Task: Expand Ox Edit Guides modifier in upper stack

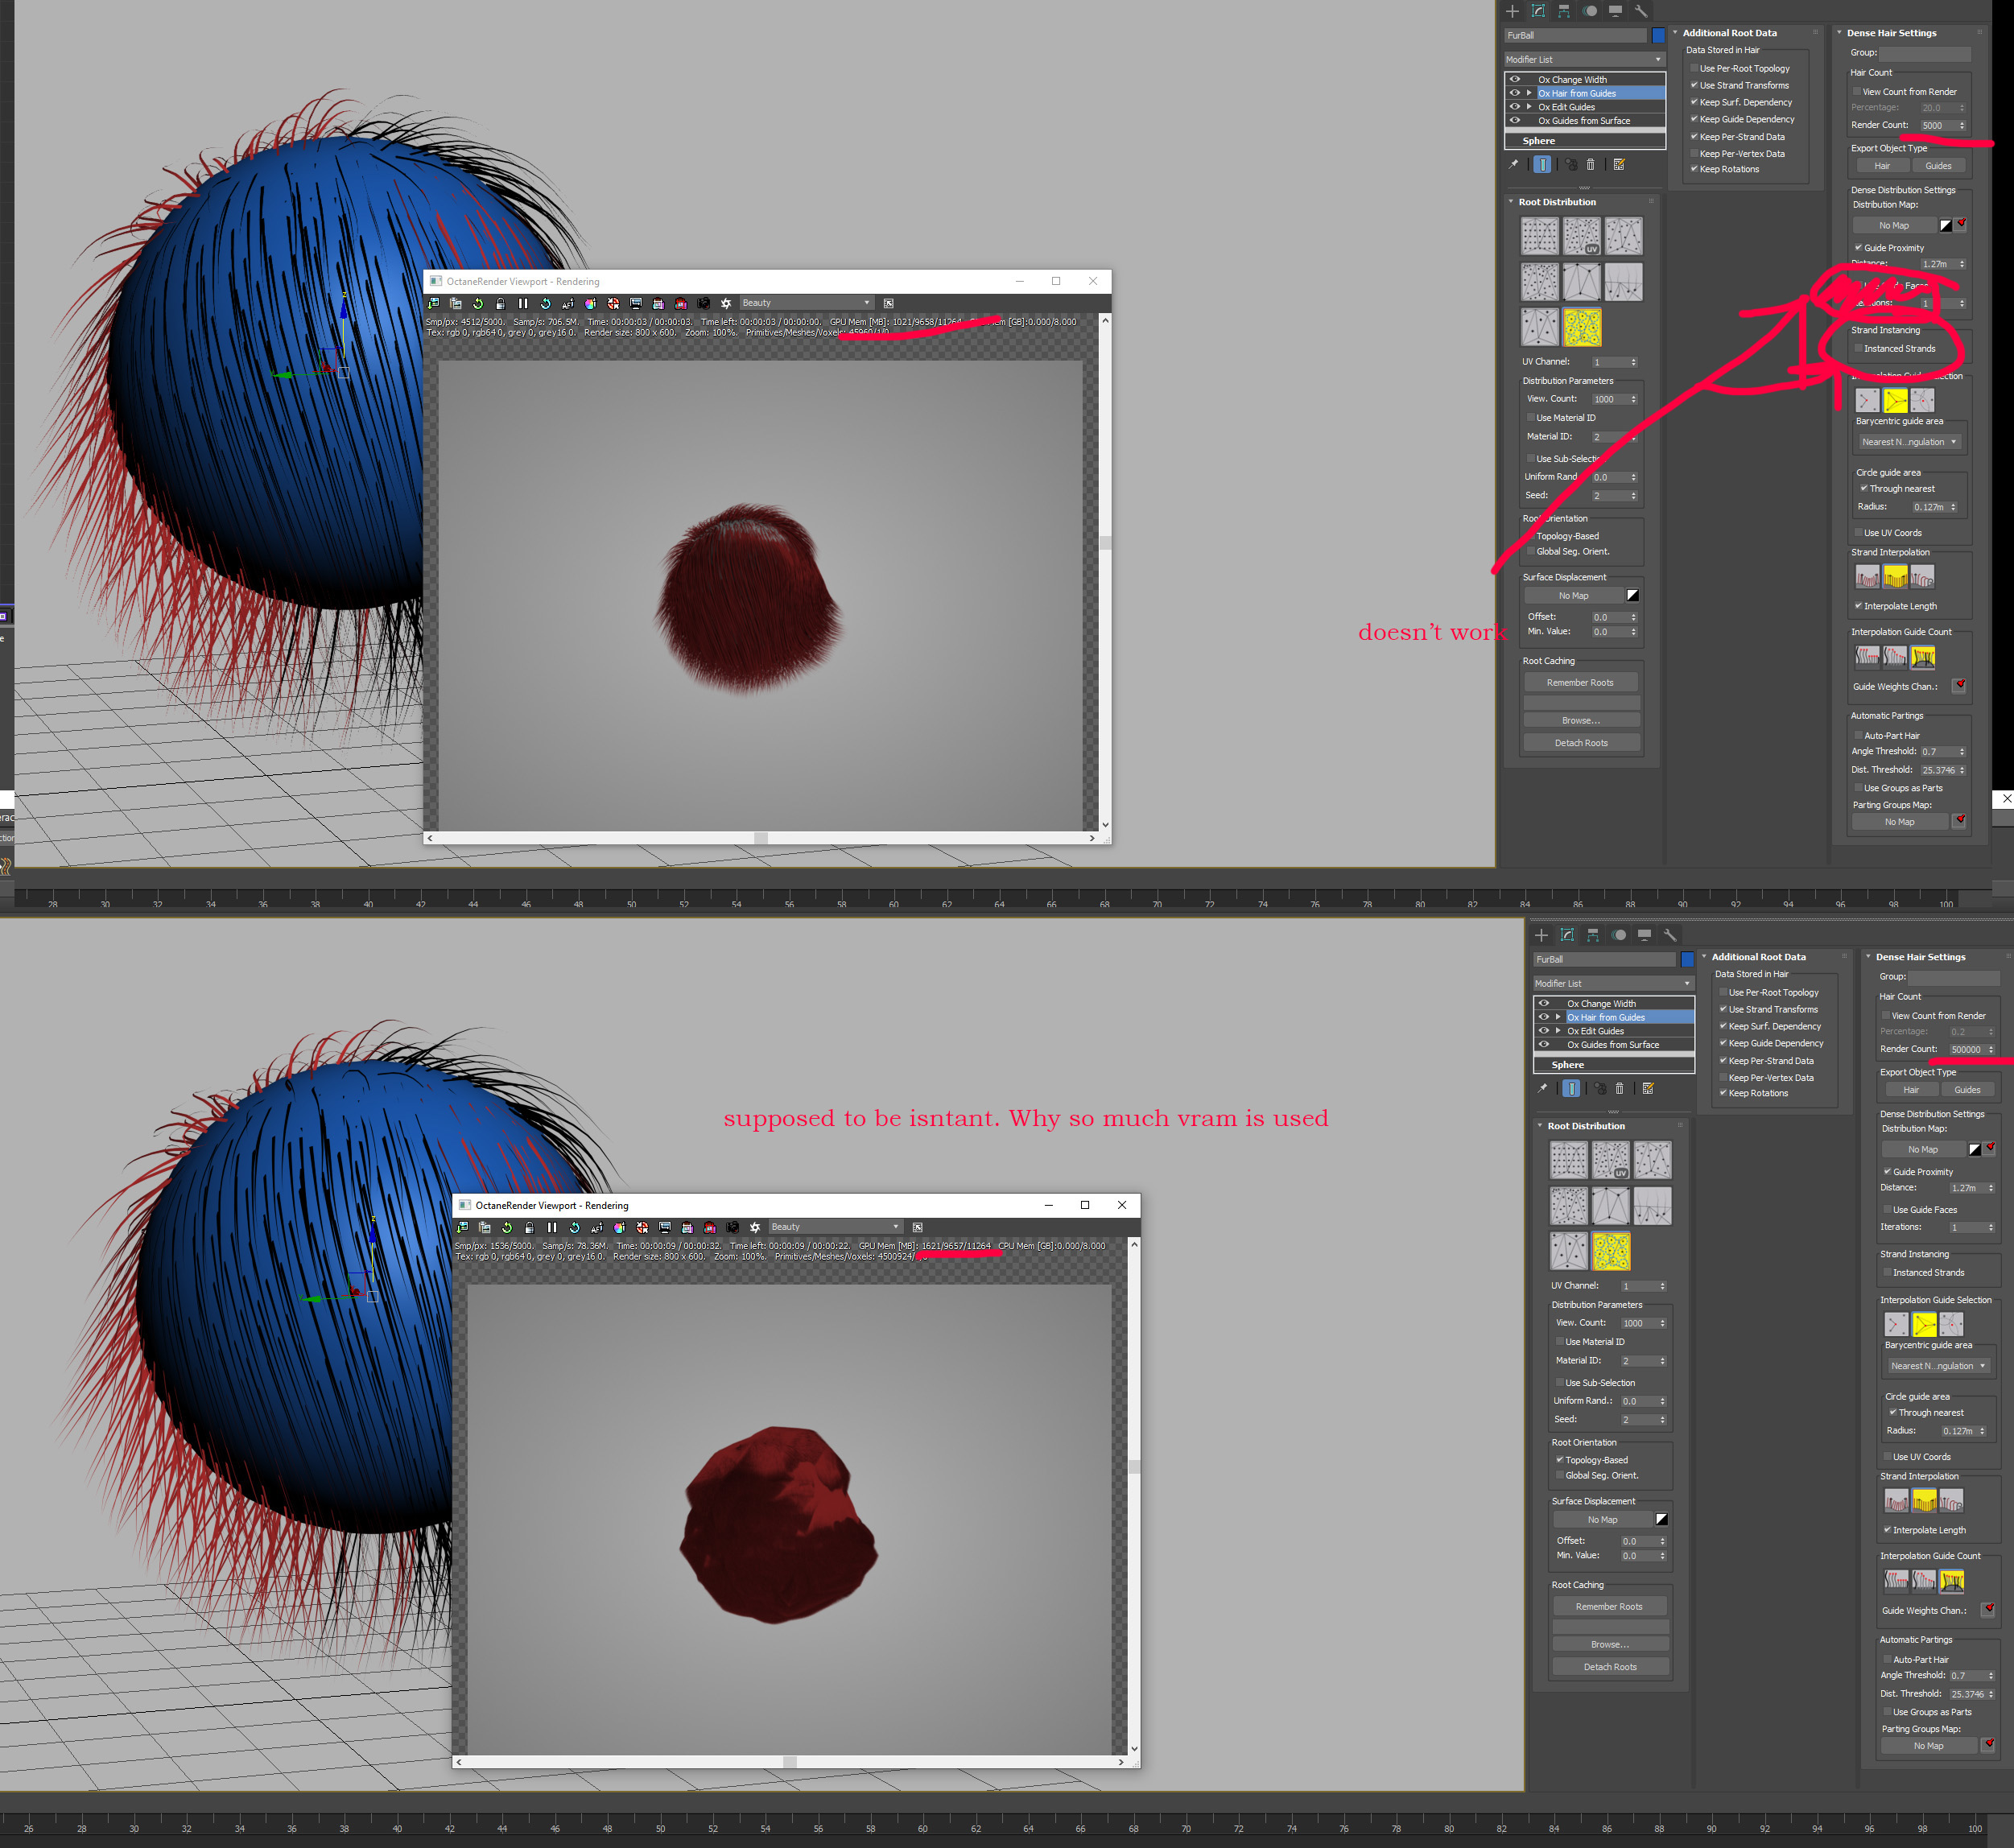Action: tap(1529, 107)
